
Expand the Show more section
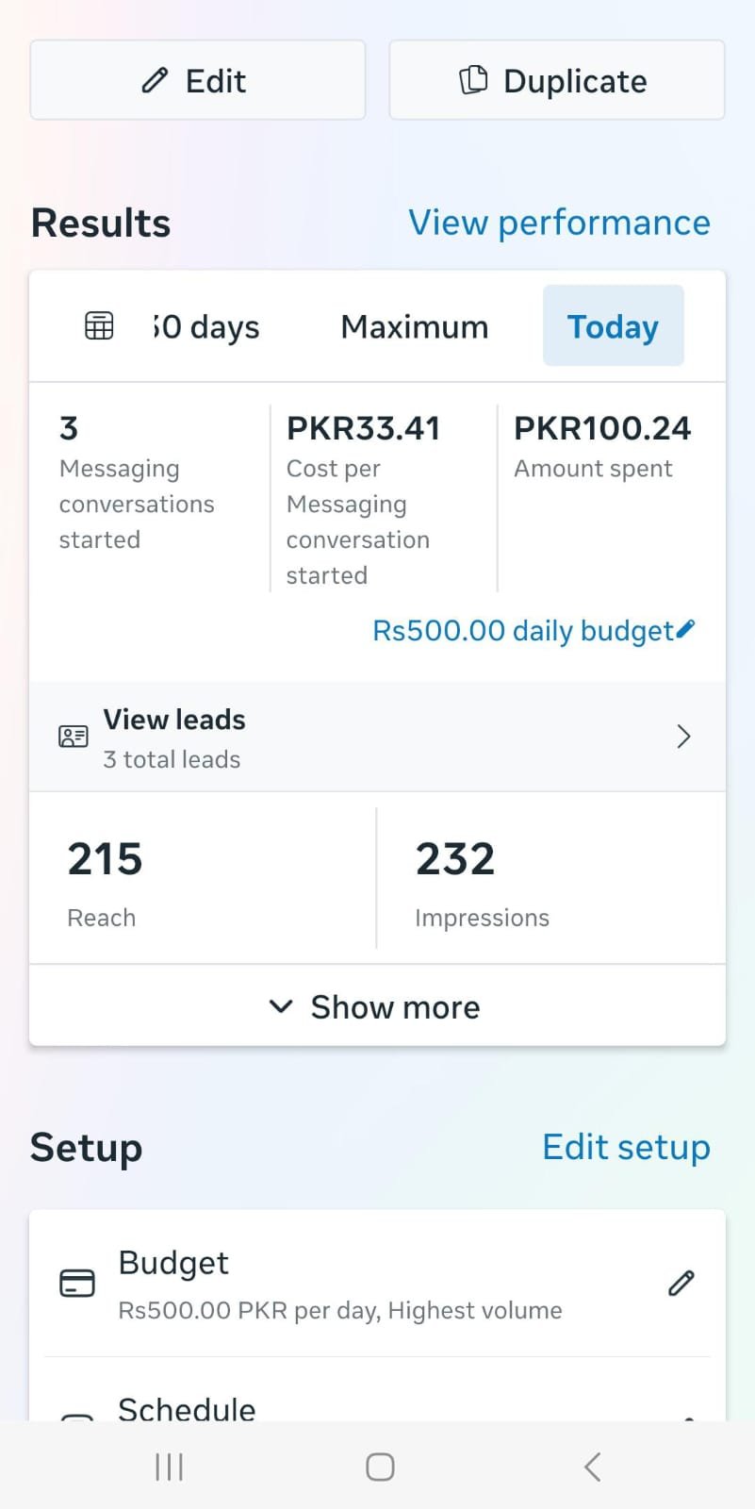395,1006
